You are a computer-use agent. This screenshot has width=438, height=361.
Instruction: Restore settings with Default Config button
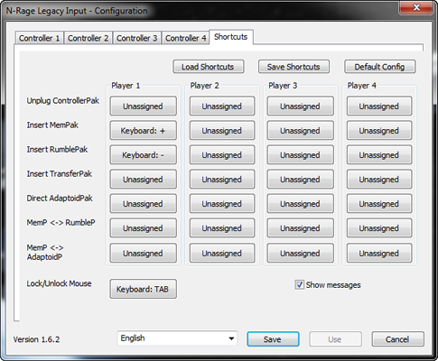379,67
